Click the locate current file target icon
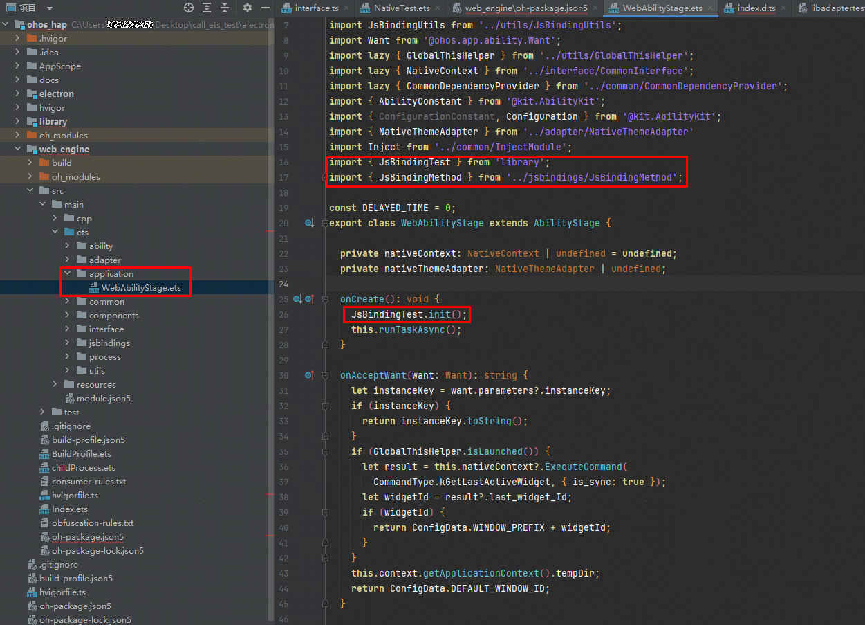 coord(189,8)
